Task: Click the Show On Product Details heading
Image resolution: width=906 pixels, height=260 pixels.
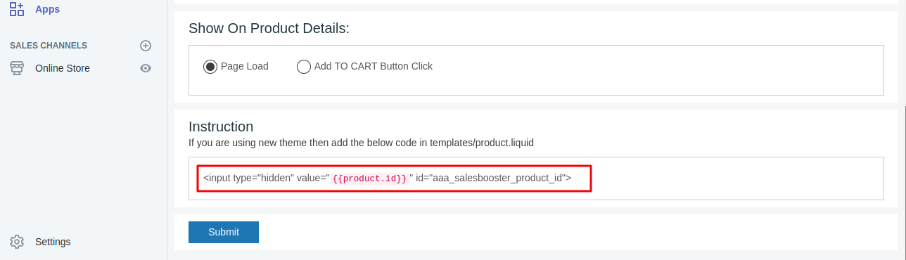Action: click(269, 29)
